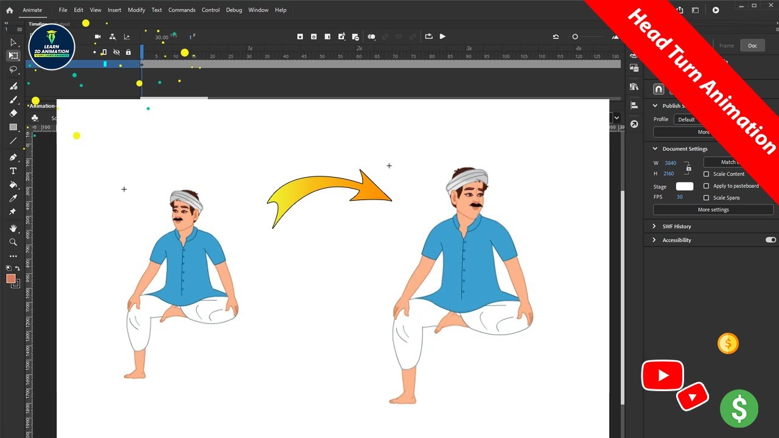Expand the SWF History section
779x438 pixels.
[x=655, y=226]
